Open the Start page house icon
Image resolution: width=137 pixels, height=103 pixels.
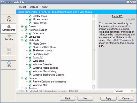click(x=9, y=17)
